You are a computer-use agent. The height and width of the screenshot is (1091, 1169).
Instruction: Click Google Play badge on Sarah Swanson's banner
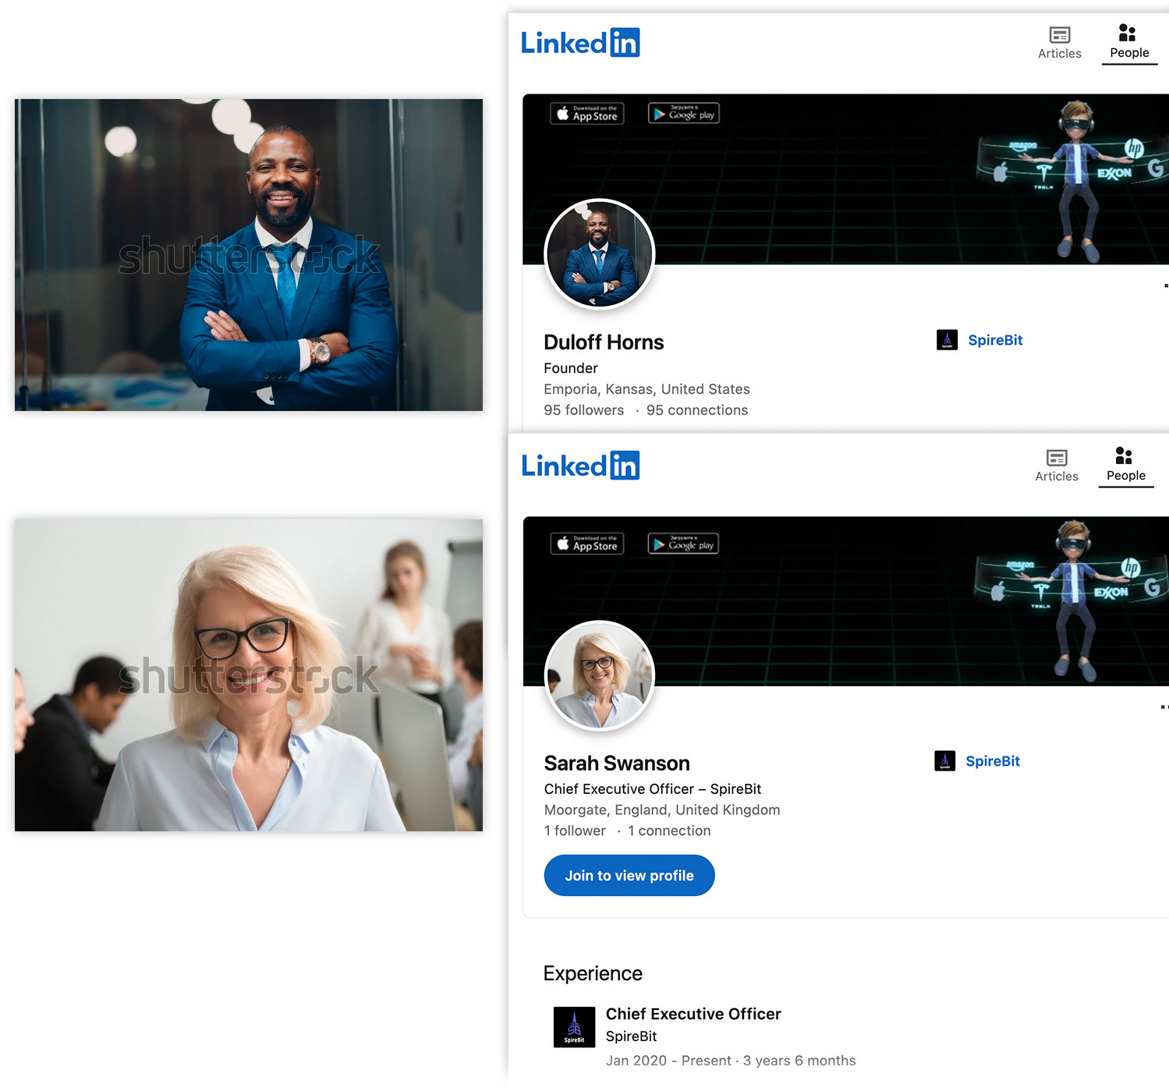tap(683, 544)
